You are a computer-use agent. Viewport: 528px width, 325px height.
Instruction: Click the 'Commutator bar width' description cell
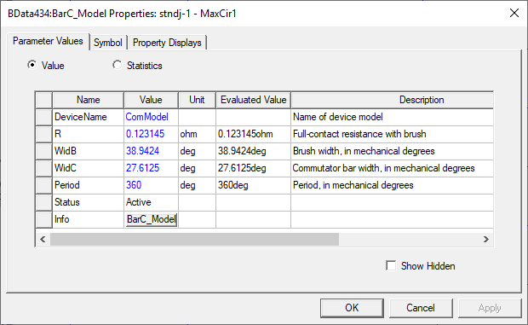coord(393,168)
